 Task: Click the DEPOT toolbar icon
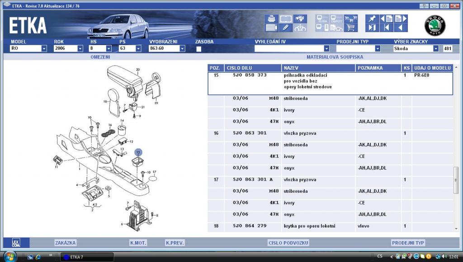coord(336,19)
